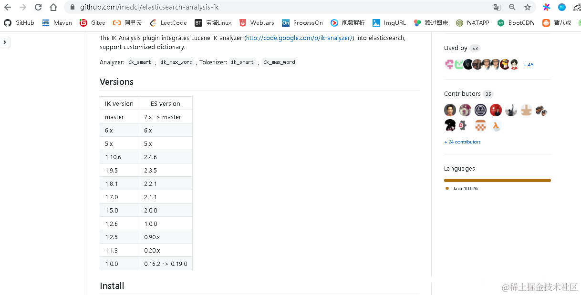The height and width of the screenshot is (295, 581).
Task: Open the 阿里云 bookmark
Action: (x=127, y=22)
